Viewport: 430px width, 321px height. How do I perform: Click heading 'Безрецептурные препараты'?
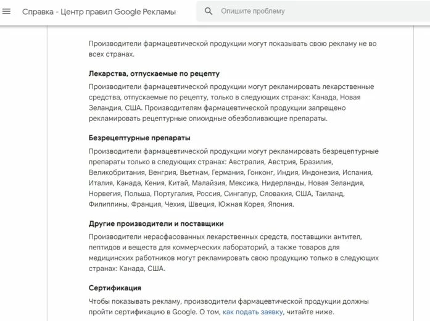139,138
